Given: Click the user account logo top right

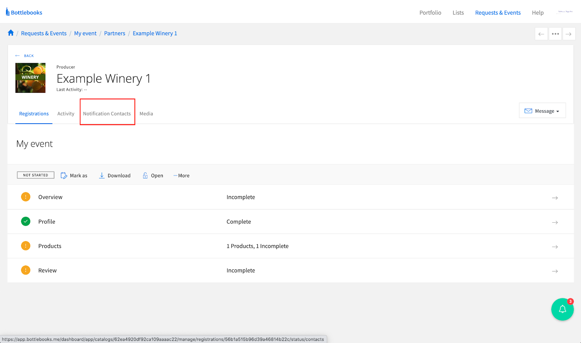Looking at the screenshot, I should [565, 12].
